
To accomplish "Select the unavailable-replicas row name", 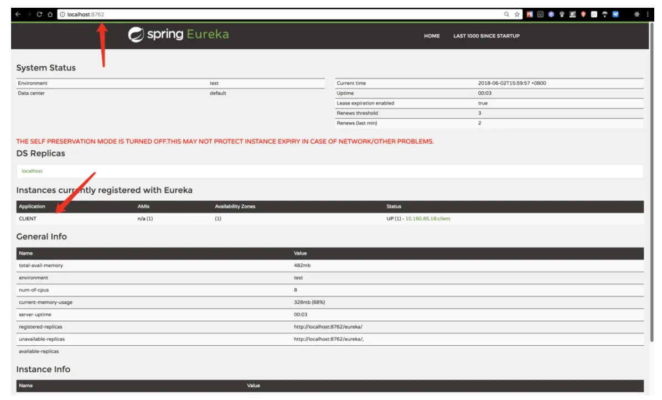I will coord(42,339).
